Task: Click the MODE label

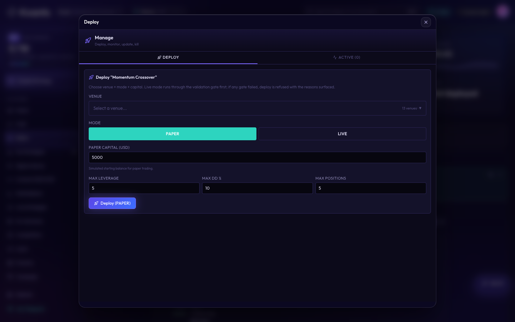Action: (94, 123)
